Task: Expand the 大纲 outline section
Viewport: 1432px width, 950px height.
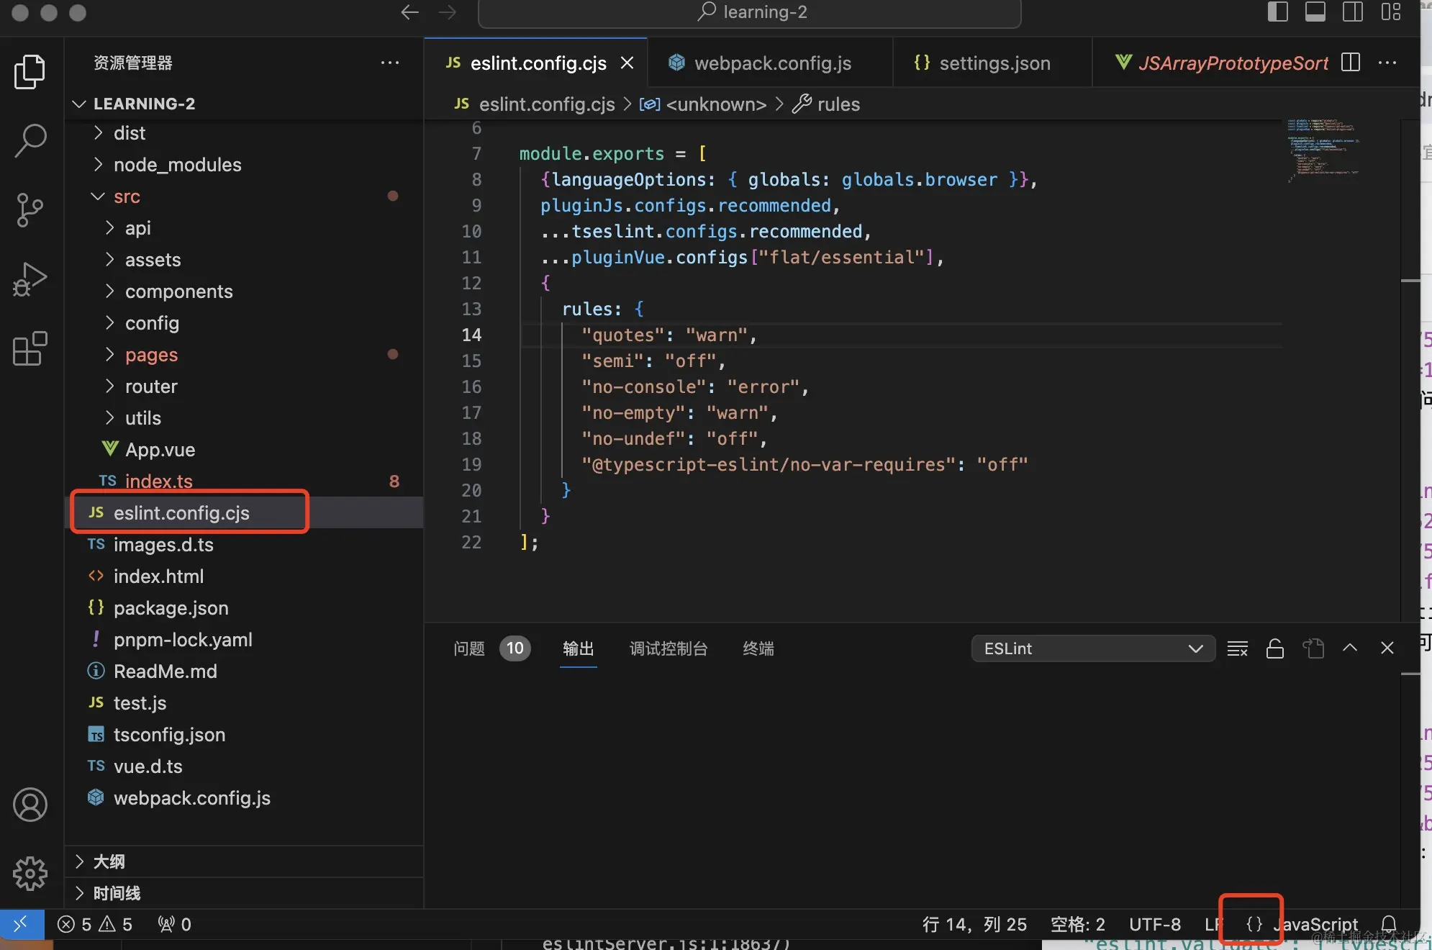Action: coord(109,861)
